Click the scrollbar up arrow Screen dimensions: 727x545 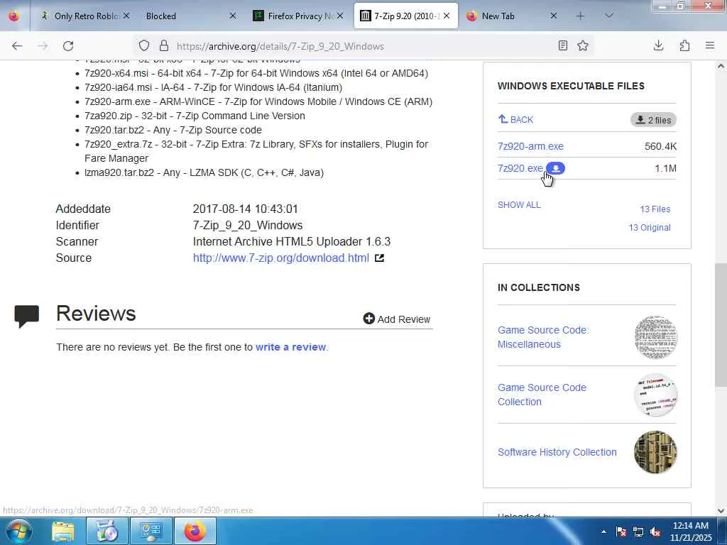[x=721, y=66]
